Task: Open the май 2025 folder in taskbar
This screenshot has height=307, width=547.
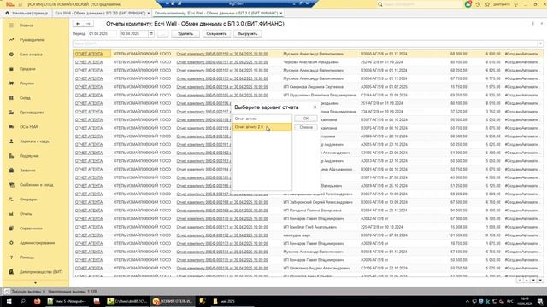Action: pyautogui.click(x=224, y=301)
